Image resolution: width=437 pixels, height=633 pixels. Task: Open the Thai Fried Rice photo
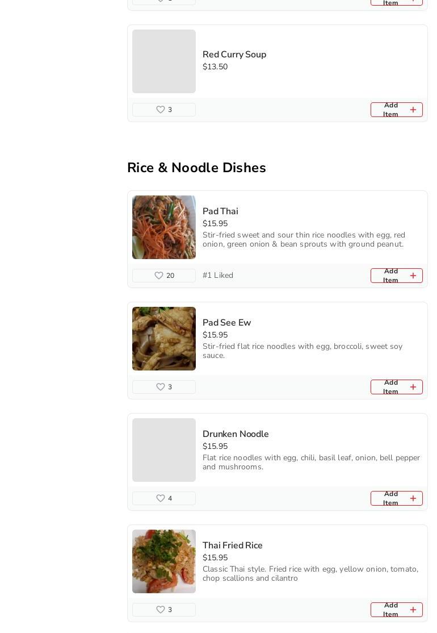[163, 561]
